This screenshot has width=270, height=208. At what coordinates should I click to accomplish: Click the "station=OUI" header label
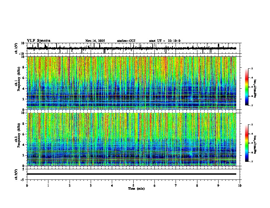pyautogui.click(x=126, y=41)
